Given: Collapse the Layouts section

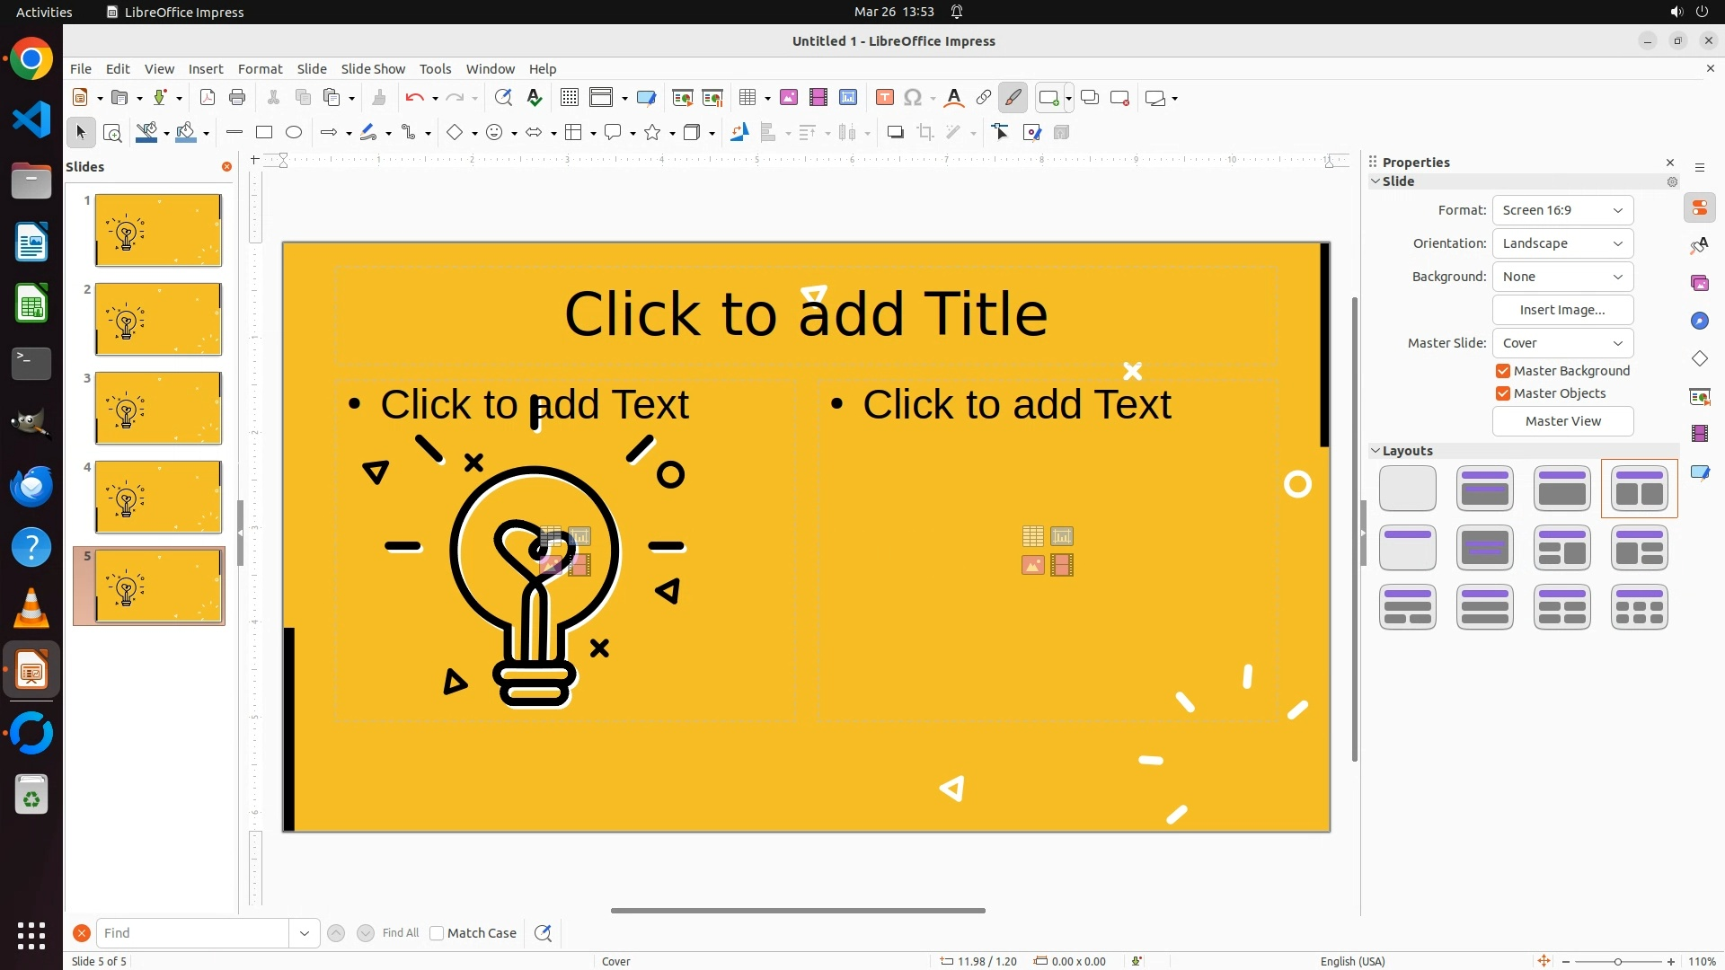Looking at the screenshot, I should [1376, 451].
